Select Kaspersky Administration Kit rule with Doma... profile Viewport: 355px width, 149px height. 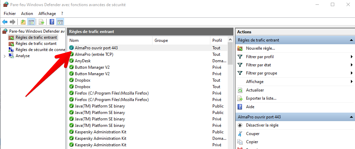coord(100,138)
